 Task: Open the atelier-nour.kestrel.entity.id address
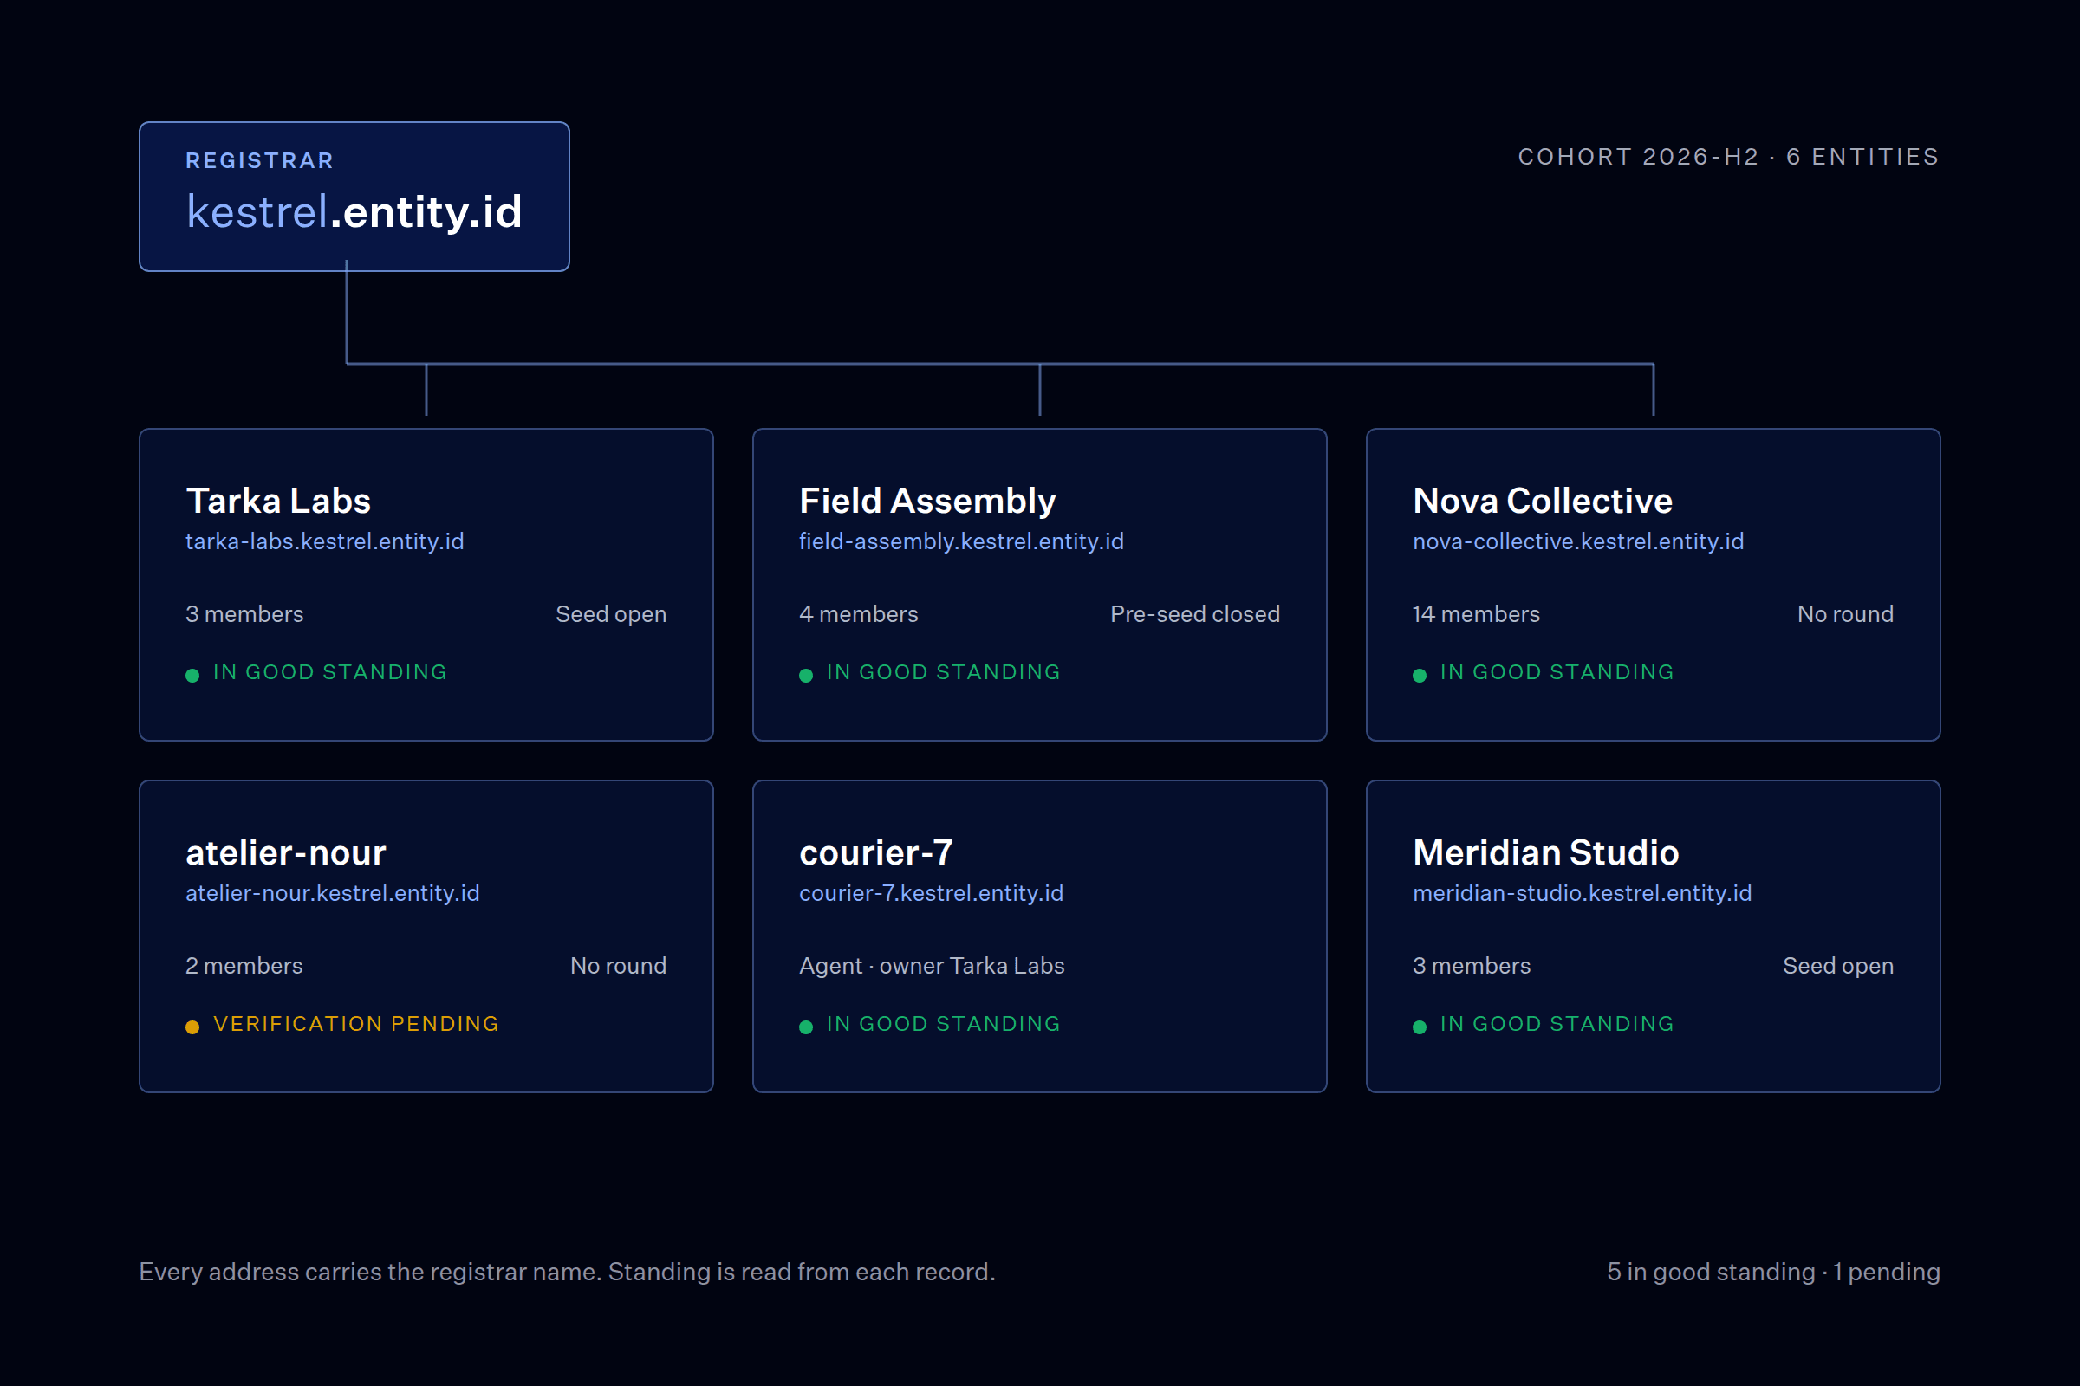[x=333, y=893]
